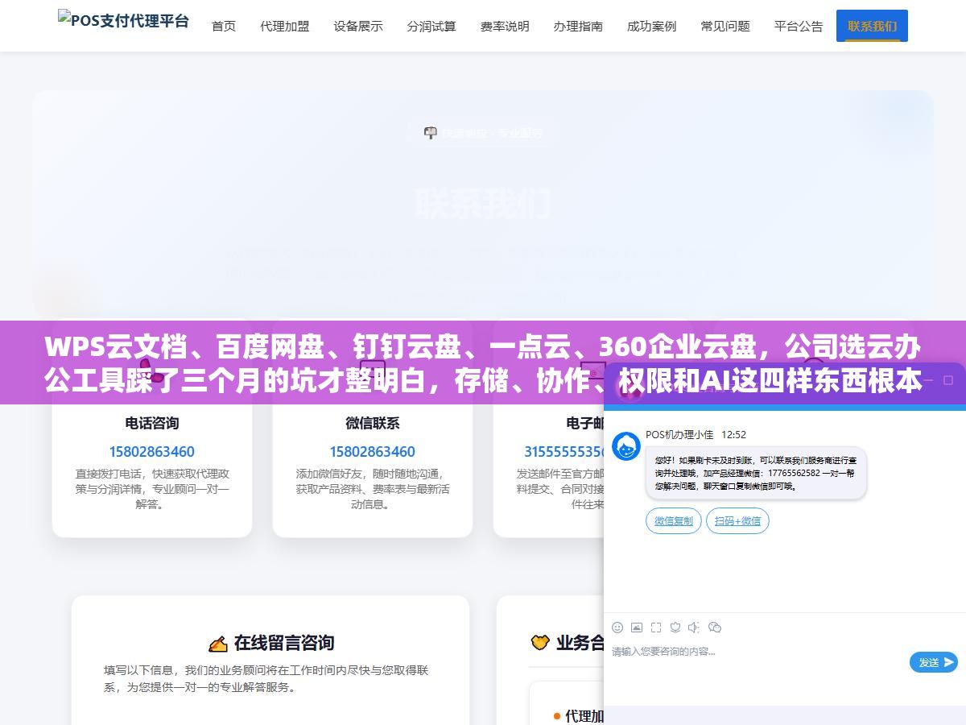Open 常见问题 in the navigation
966x725 pixels.
725,26
